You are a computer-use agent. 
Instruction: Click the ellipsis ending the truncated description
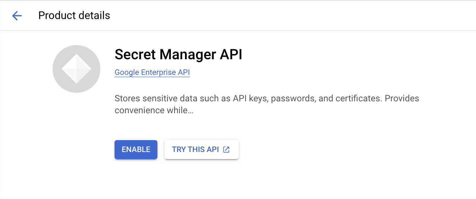191,111
